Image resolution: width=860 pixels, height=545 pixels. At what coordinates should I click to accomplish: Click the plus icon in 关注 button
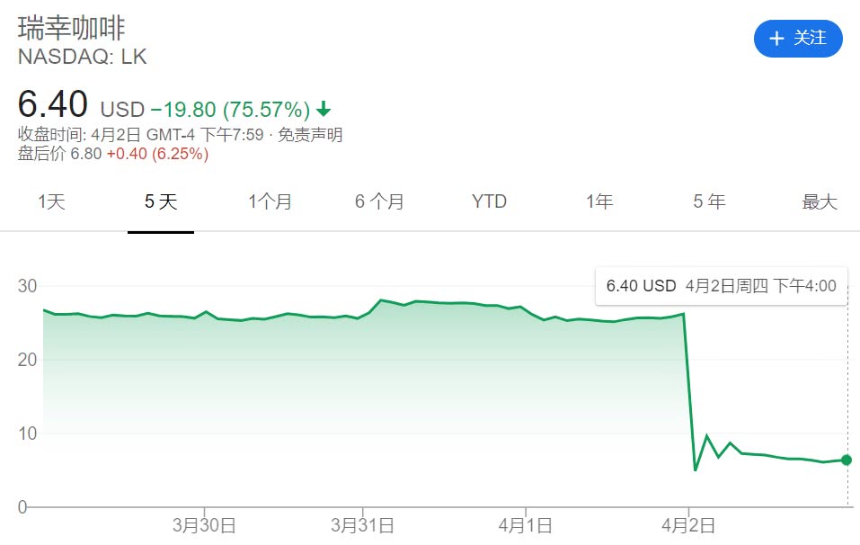(776, 38)
